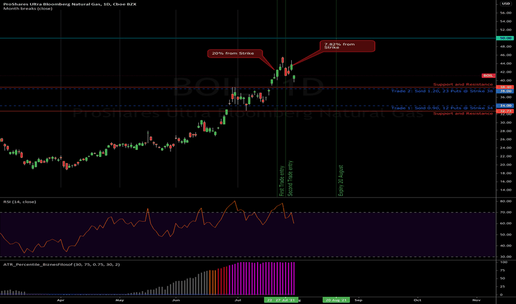The image size is (516, 304).
Task: Click the Jun label on time axis
Action: [176, 300]
